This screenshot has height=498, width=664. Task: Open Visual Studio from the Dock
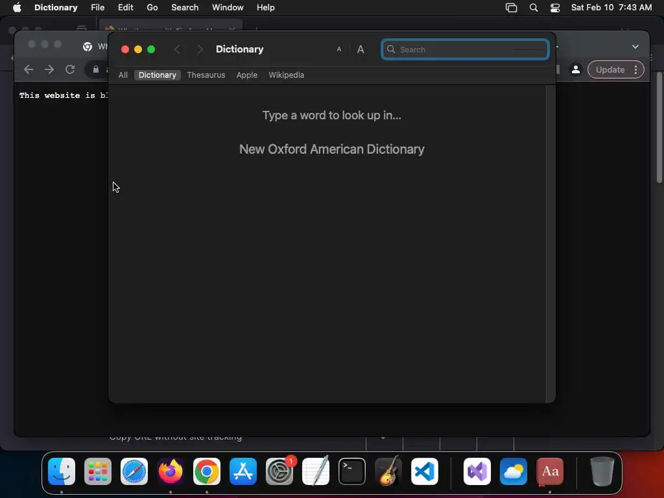[x=477, y=471]
